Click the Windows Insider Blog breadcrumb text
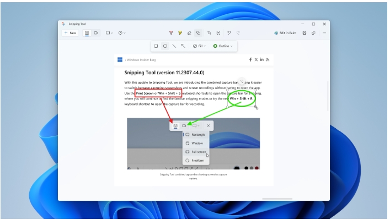The image size is (390, 220). (141, 60)
